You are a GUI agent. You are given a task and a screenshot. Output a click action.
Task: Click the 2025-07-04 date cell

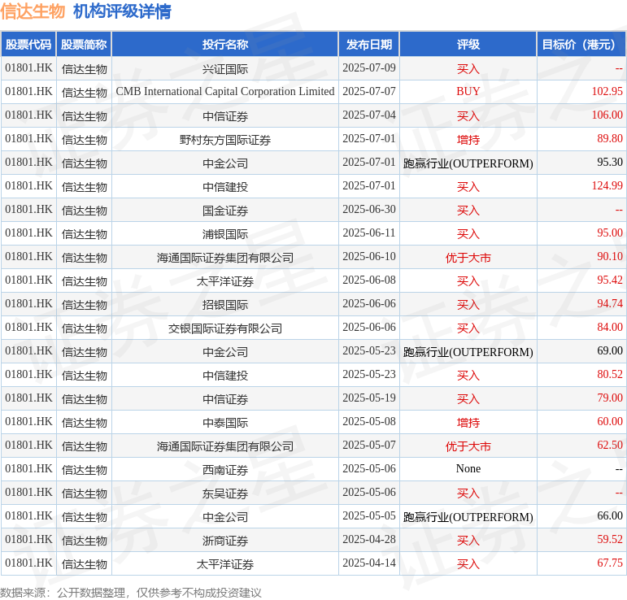[x=369, y=115]
